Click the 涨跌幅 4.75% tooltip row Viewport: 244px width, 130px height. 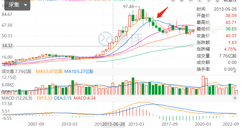(x=216, y=49)
